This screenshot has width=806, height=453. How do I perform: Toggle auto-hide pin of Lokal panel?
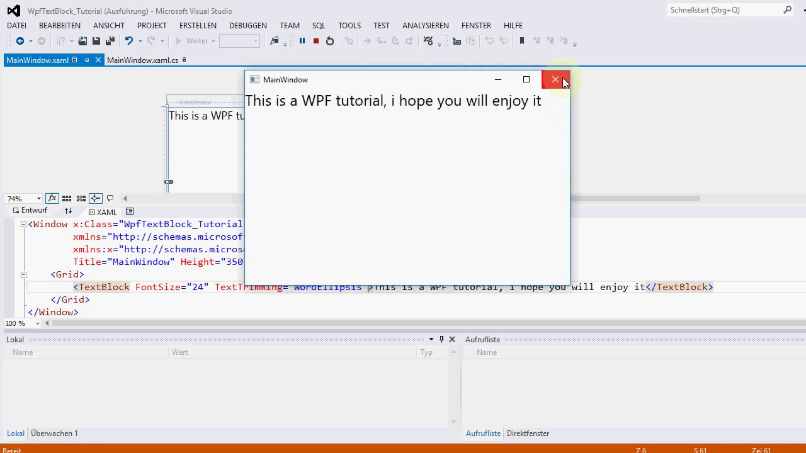tap(441, 339)
